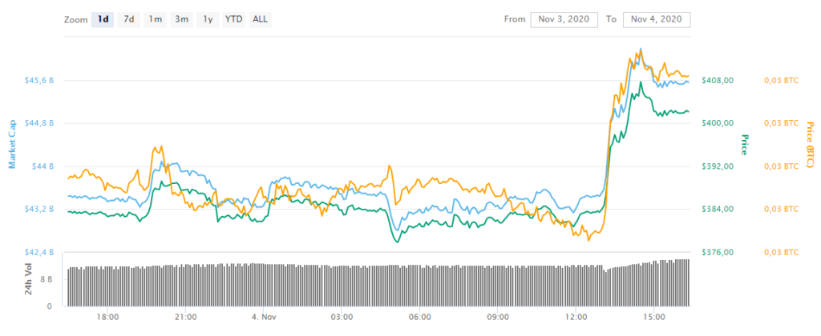Click the 09:00 time axis label
Screen dimensions: 821x336
[x=498, y=317]
